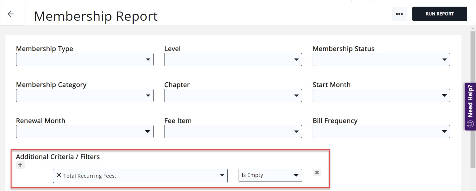
Task: Expand the Membership Type dropdown
Action: tap(85, 60)
